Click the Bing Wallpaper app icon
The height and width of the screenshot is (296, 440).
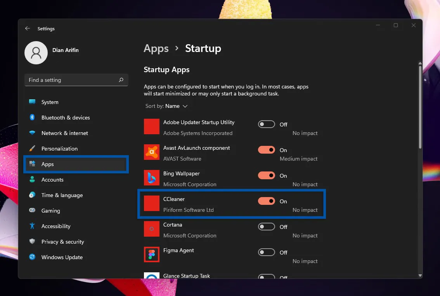point(151,178)
